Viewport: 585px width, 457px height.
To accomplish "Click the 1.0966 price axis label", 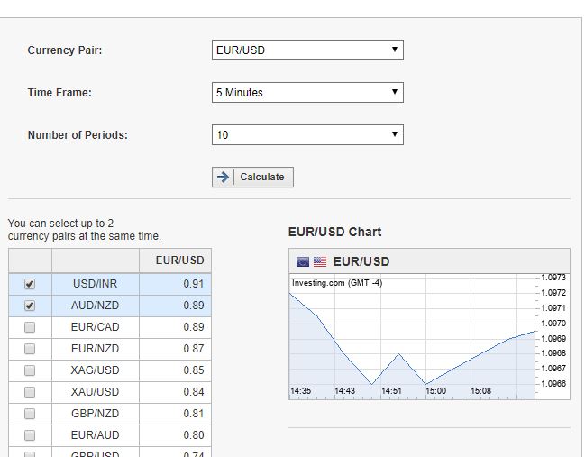I will click(553, 384).
